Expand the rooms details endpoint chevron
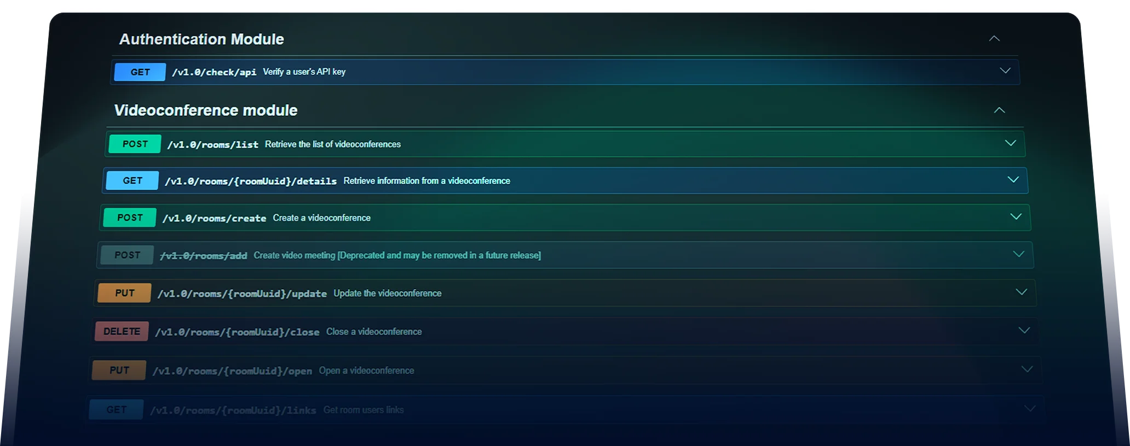Screen dimensions: 1130x446 [1013, 180]
